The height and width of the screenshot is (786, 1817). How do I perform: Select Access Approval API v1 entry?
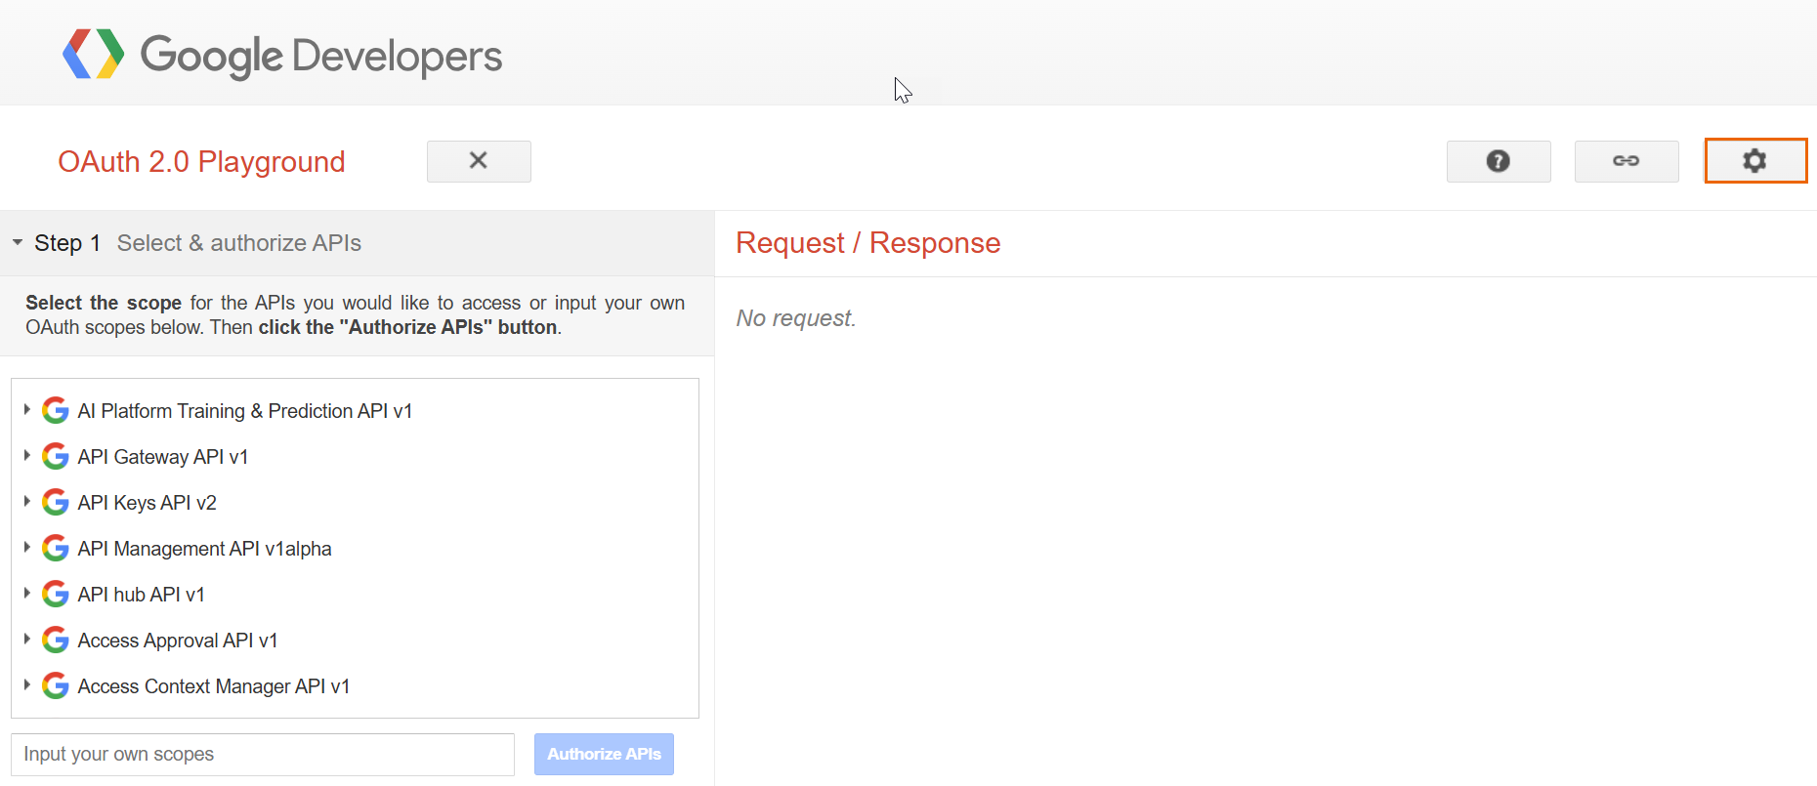pos(177,641)
